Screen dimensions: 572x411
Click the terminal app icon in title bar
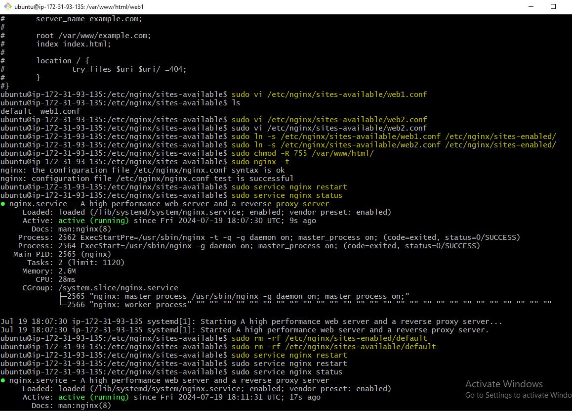7,7
